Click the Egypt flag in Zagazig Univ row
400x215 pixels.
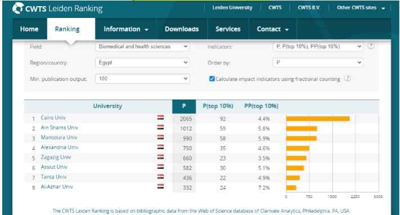pos(160,157)
